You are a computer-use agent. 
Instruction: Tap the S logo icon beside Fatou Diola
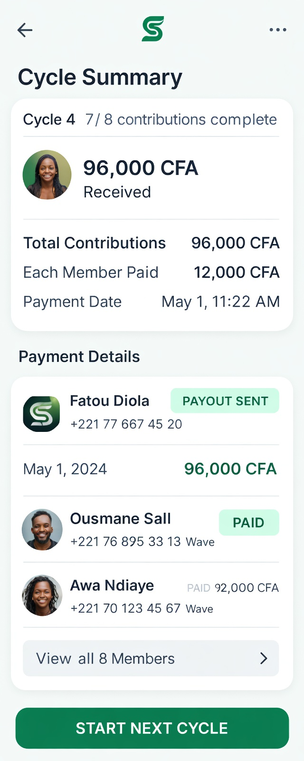coord(42,414)
